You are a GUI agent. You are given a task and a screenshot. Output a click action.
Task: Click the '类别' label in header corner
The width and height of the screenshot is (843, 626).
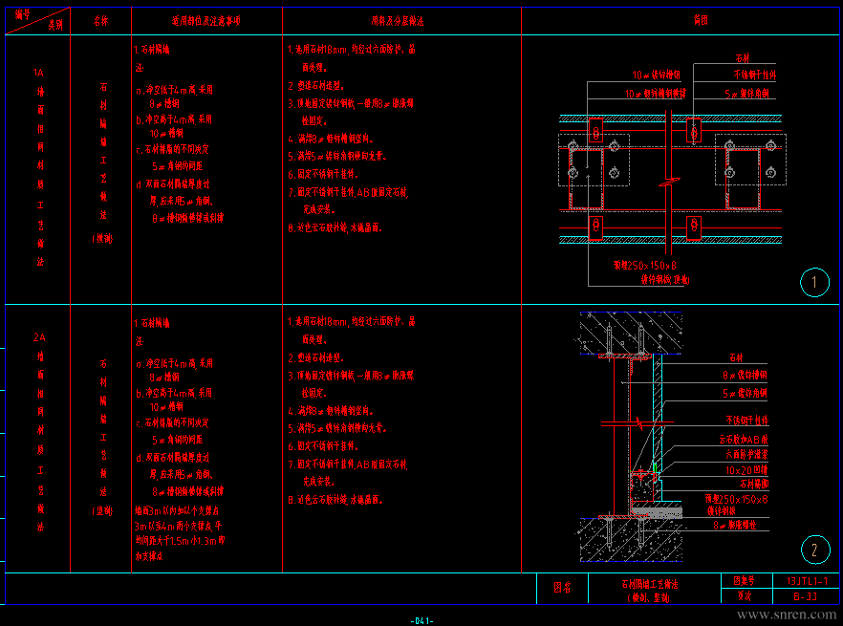tap(55, 25)
